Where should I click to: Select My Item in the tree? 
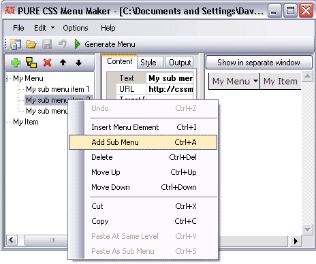pos(26,122)
